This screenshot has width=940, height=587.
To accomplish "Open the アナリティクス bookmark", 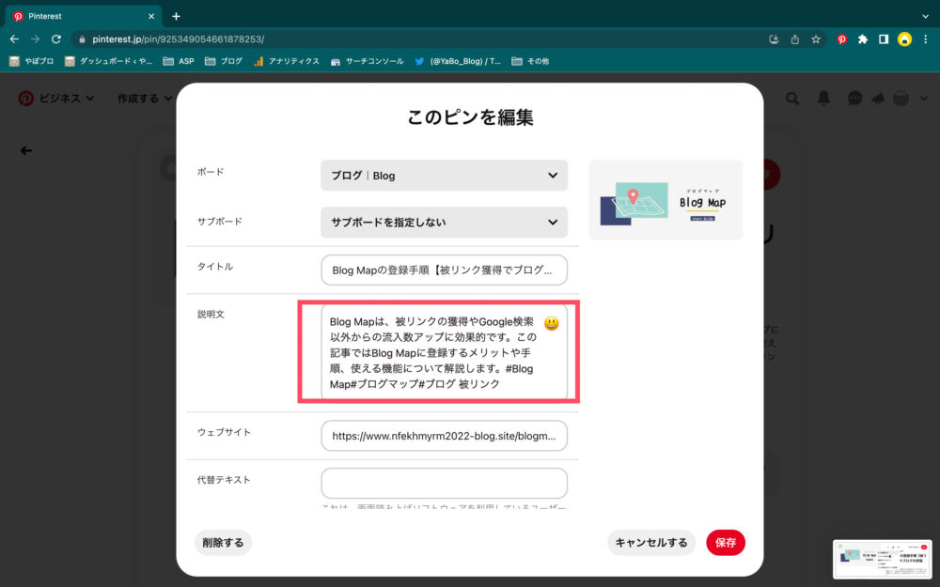I will (x=286, y=61).
